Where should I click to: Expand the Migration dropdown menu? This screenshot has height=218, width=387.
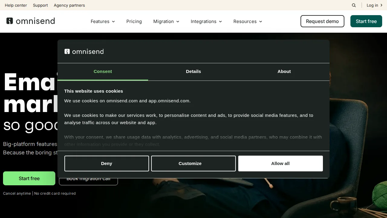[x=166, y=21]
